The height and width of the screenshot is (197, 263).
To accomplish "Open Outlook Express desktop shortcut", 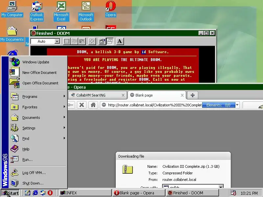I will click(36, 11).
